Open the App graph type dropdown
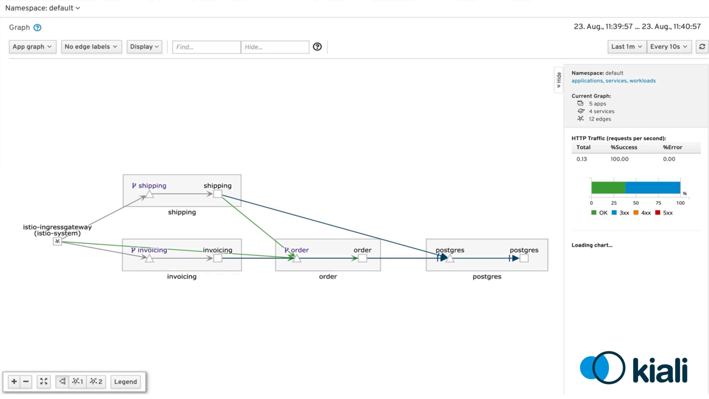This screenshot has height=399, width=709. (32, 47)
